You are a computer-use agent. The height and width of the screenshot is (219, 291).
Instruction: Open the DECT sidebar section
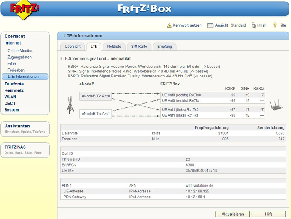pyautogui.click(x=10, y=103)
